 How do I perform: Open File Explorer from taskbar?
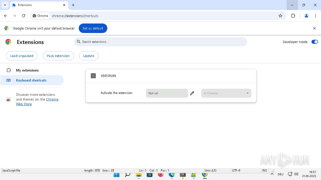click(139, 174)
